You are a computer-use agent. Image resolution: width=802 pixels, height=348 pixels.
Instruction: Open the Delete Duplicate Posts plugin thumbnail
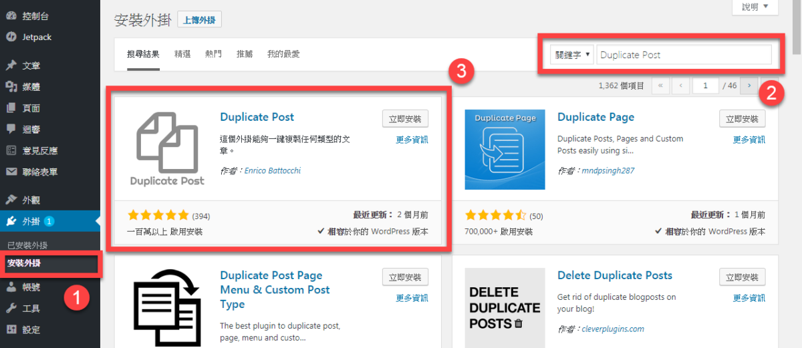(x=505, y=308)
